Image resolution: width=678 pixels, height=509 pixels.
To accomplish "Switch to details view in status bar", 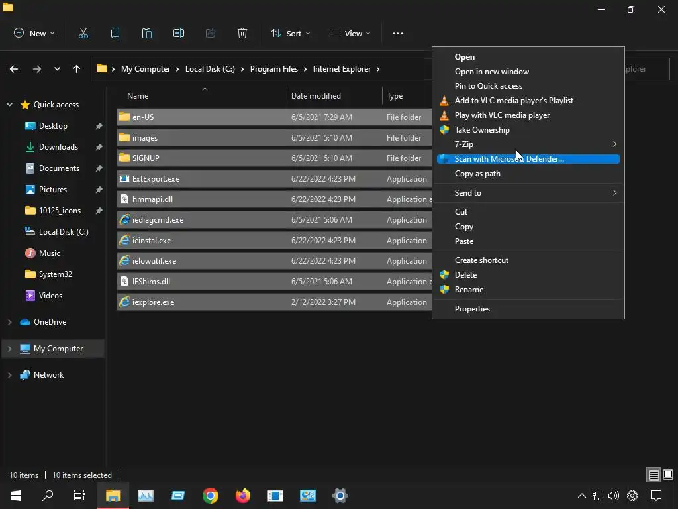I will point(654,475).
